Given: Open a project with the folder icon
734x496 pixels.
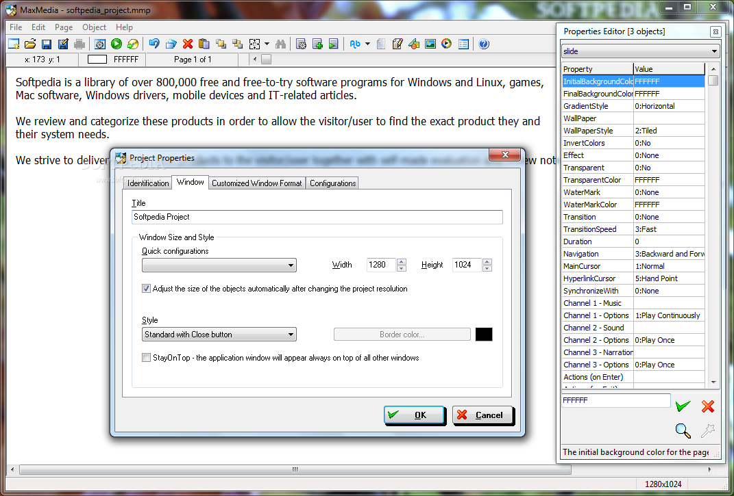Looking at the screenshot, I should pyautogui.click(x=30, y=44).
